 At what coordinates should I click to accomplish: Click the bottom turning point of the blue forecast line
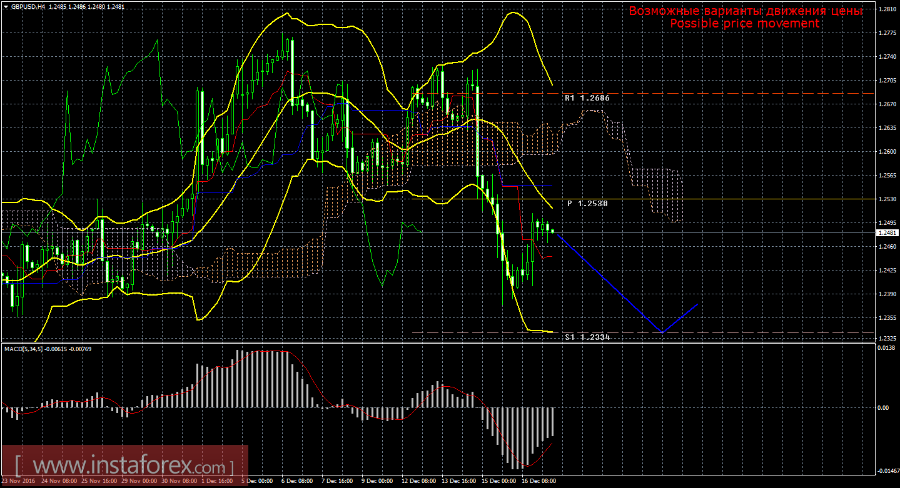[x=662, y=332]
